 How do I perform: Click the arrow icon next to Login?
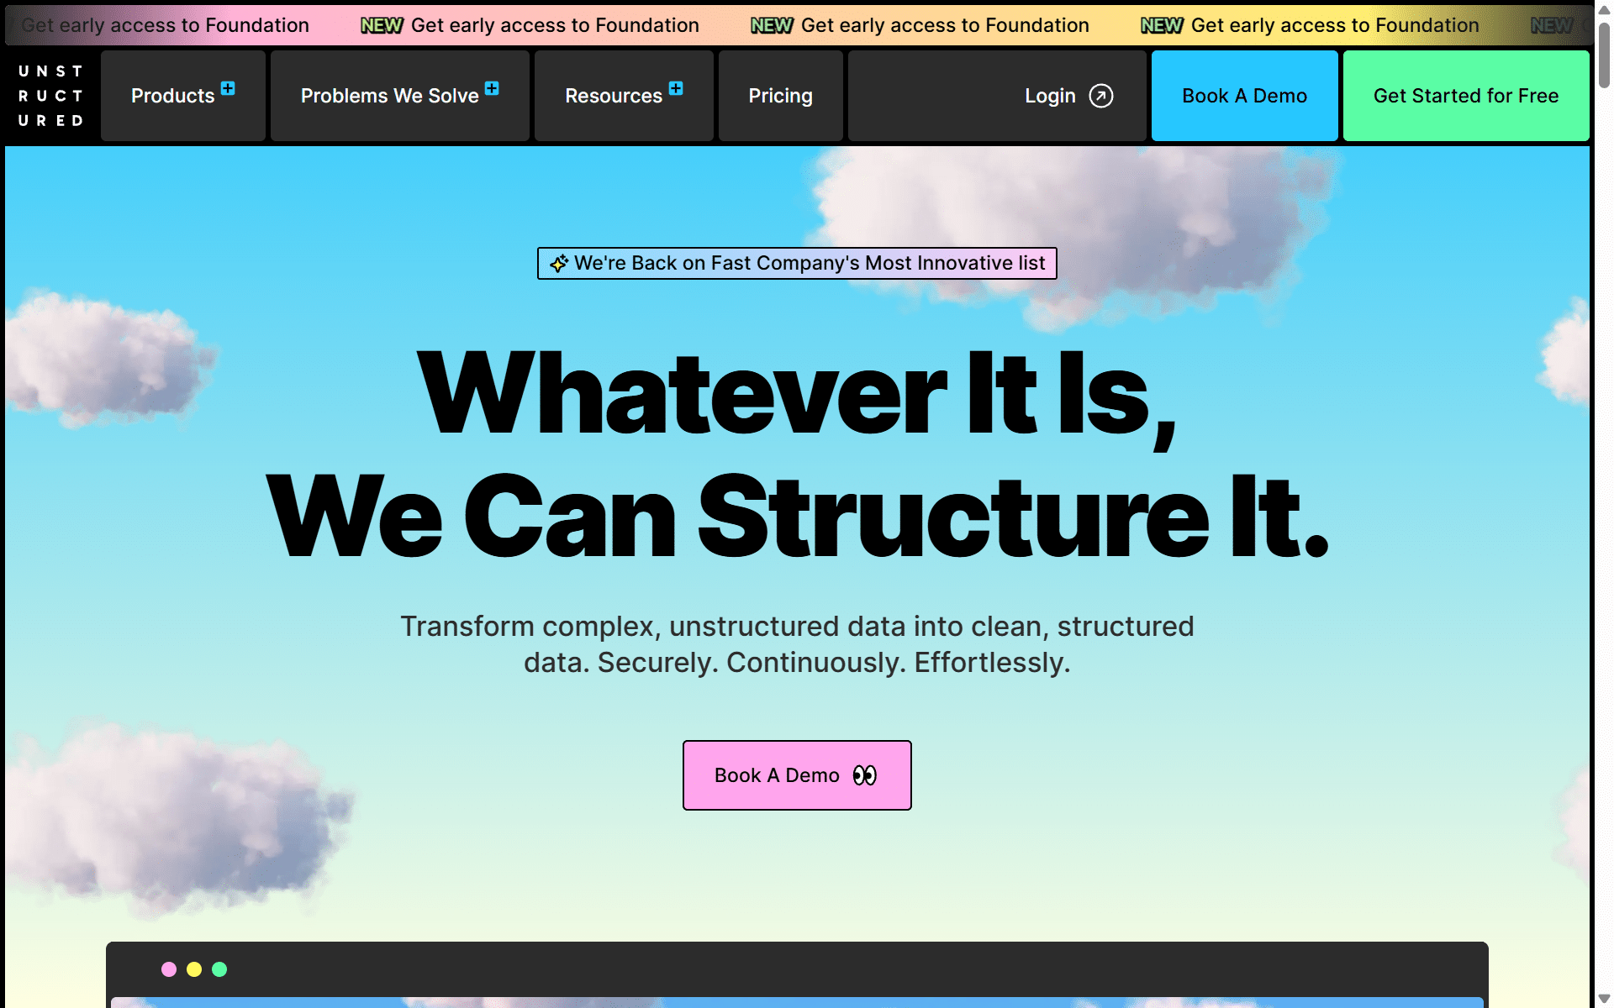(1101, 96)
